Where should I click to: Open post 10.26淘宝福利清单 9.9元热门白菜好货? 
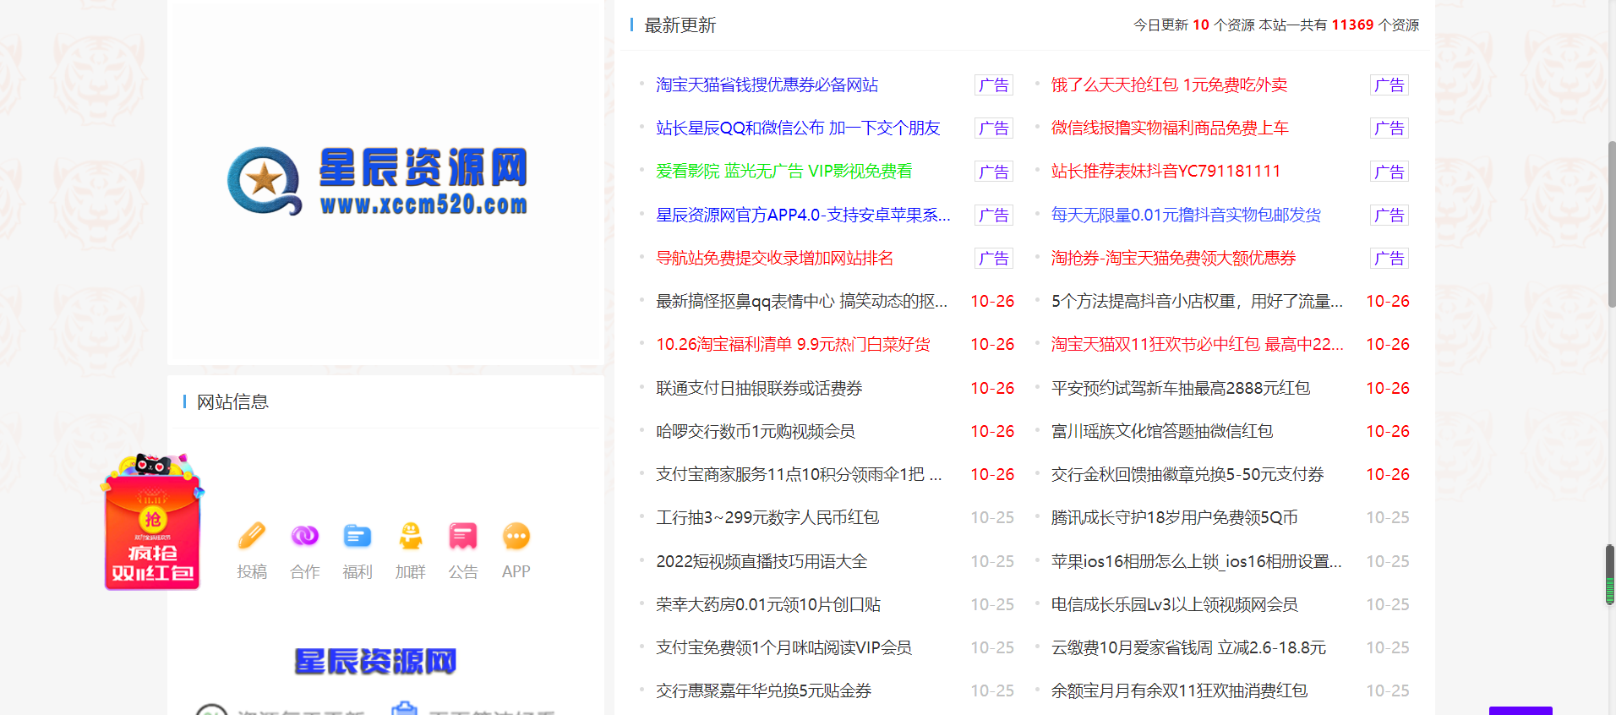(793, 344)
